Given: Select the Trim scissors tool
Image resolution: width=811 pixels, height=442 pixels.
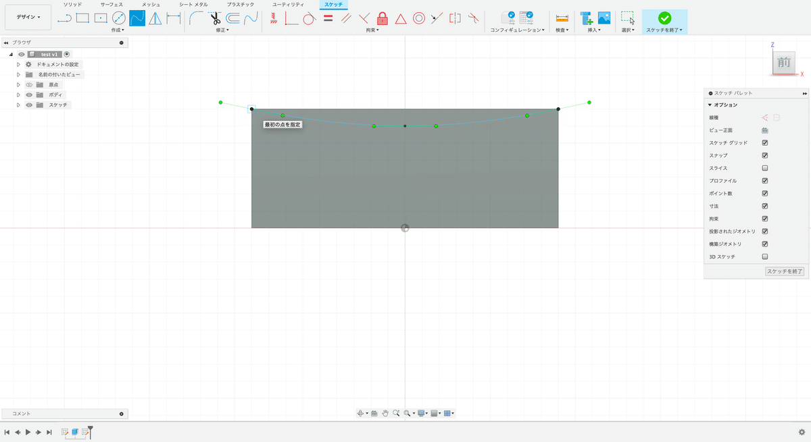Looking at the screenshot, I should (215, 18).
